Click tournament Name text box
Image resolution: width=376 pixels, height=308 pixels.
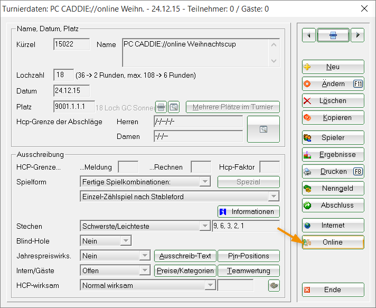(201, 52)
